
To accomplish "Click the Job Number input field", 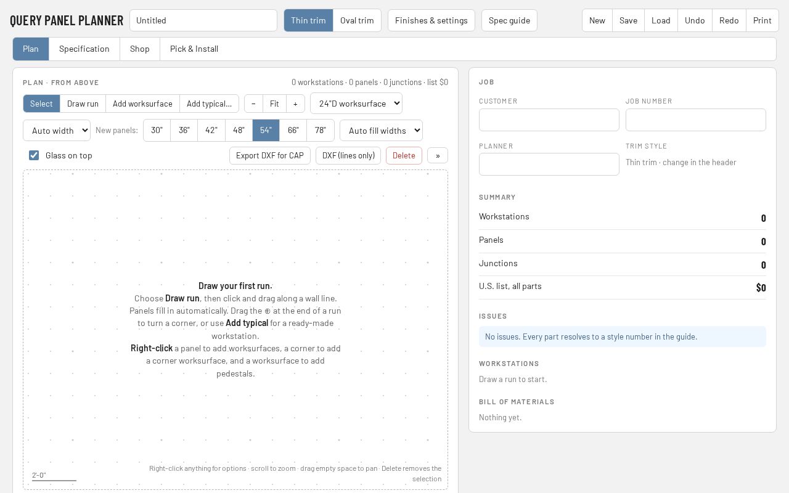I will click(x=696, y=120).
